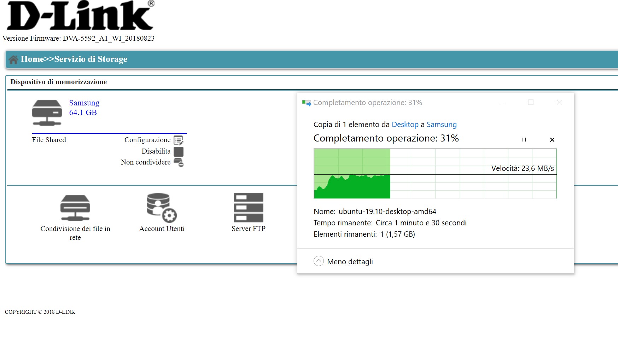This screenshot has width=618, height=346.
Task: Open Condivisione dei file in rete icon
Action: coord(75,208)
